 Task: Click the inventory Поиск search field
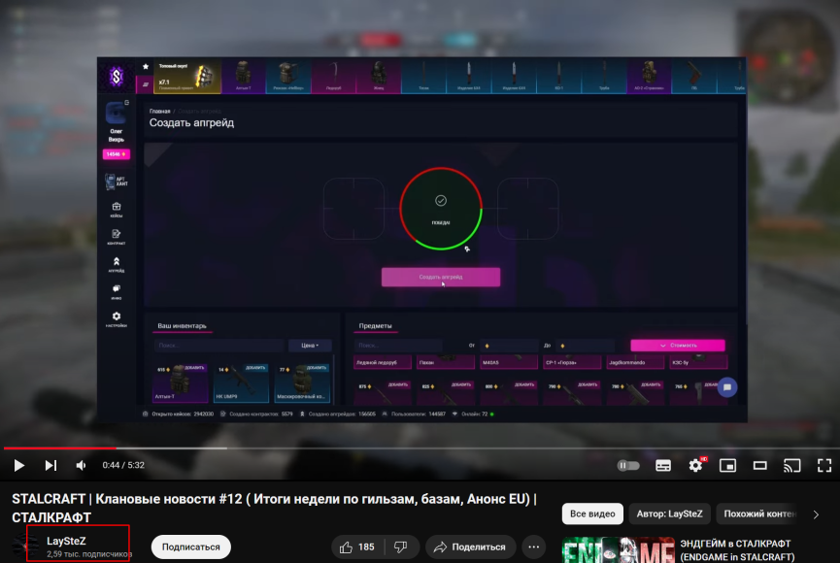(x=219, y=346)
